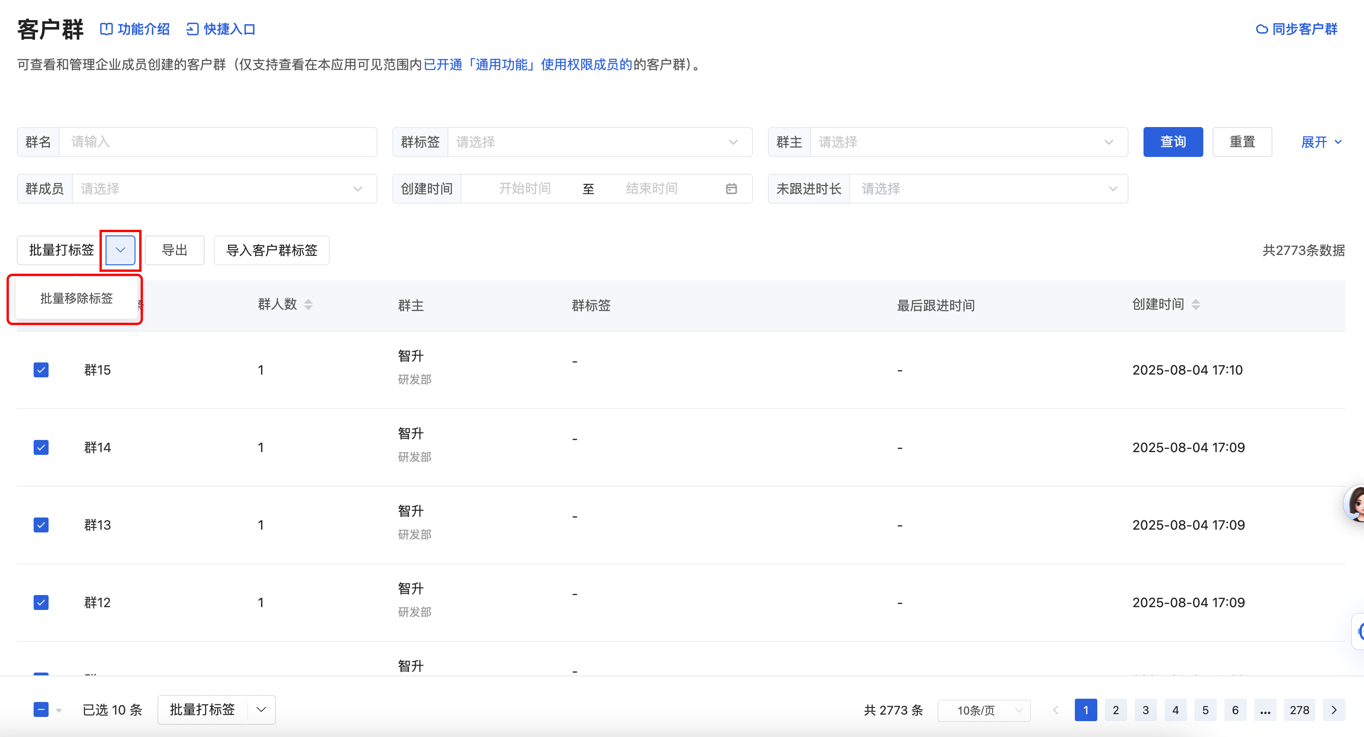Viewport: 1364px width, 737px height.
Task: Choose 批量移除标签 menu item
Action: (x=77, y=298)
